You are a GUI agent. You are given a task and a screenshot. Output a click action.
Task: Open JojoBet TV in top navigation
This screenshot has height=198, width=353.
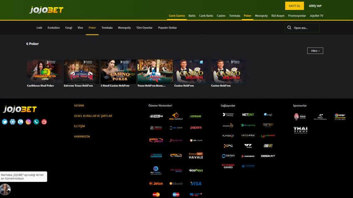point(316,16)
